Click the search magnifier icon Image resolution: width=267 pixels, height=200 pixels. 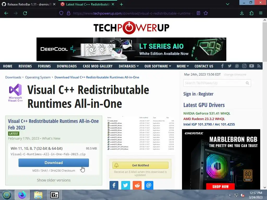coord(247,83)
